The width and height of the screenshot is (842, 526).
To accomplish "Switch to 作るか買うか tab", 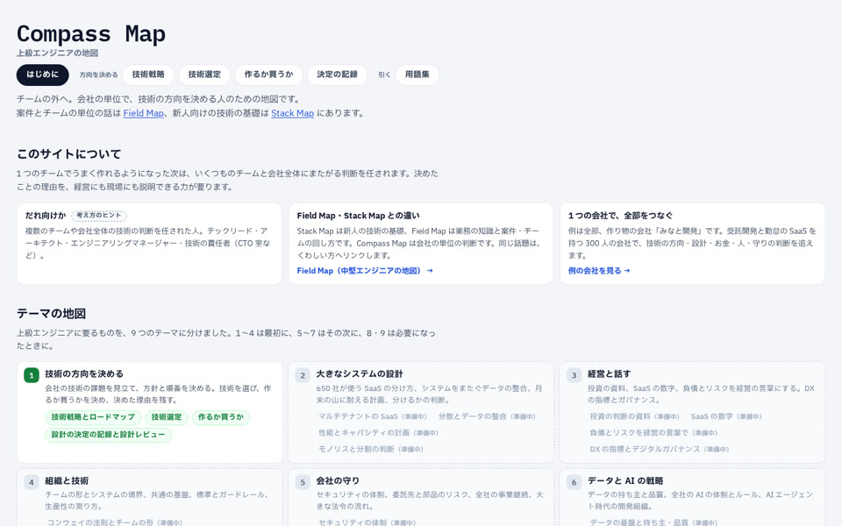I will click(x=268, y=75).
